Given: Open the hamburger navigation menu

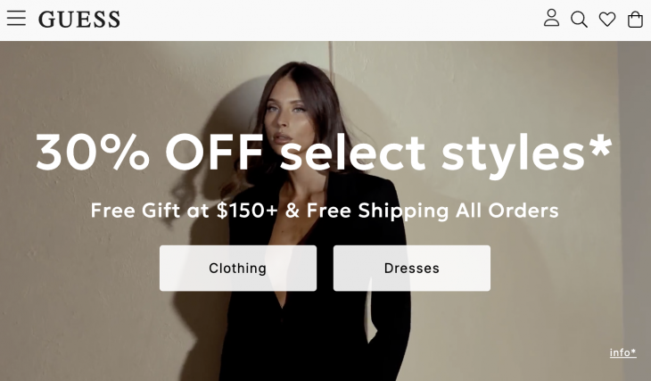Looking at the screenshot, I should pos(16,19).
